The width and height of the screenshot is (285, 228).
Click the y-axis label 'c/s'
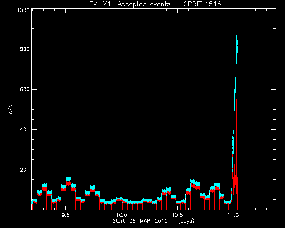(x=11, y=110)
